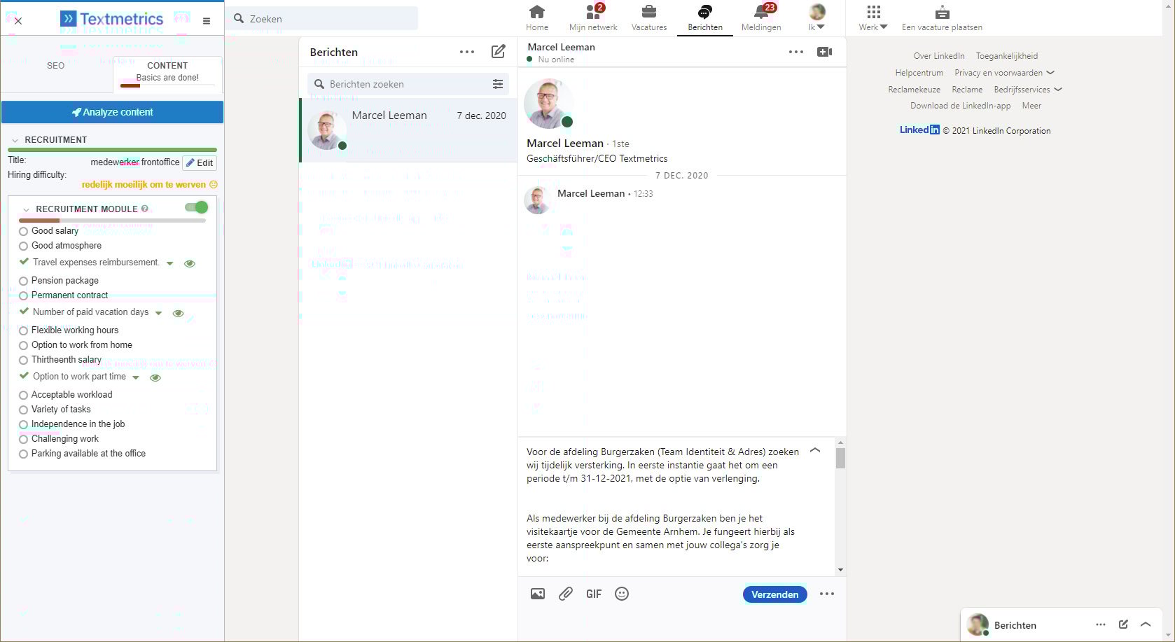Open Berichten panel more options
The height and width of the screenshot is (642, 1175).
pyautogui.click(x=467, y=52)
